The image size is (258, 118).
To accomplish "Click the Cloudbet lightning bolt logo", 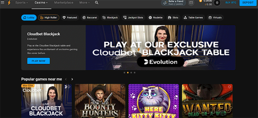I will [9, 3].
